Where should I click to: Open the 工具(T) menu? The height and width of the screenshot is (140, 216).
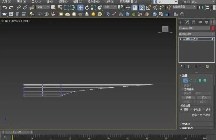(36, 2)
